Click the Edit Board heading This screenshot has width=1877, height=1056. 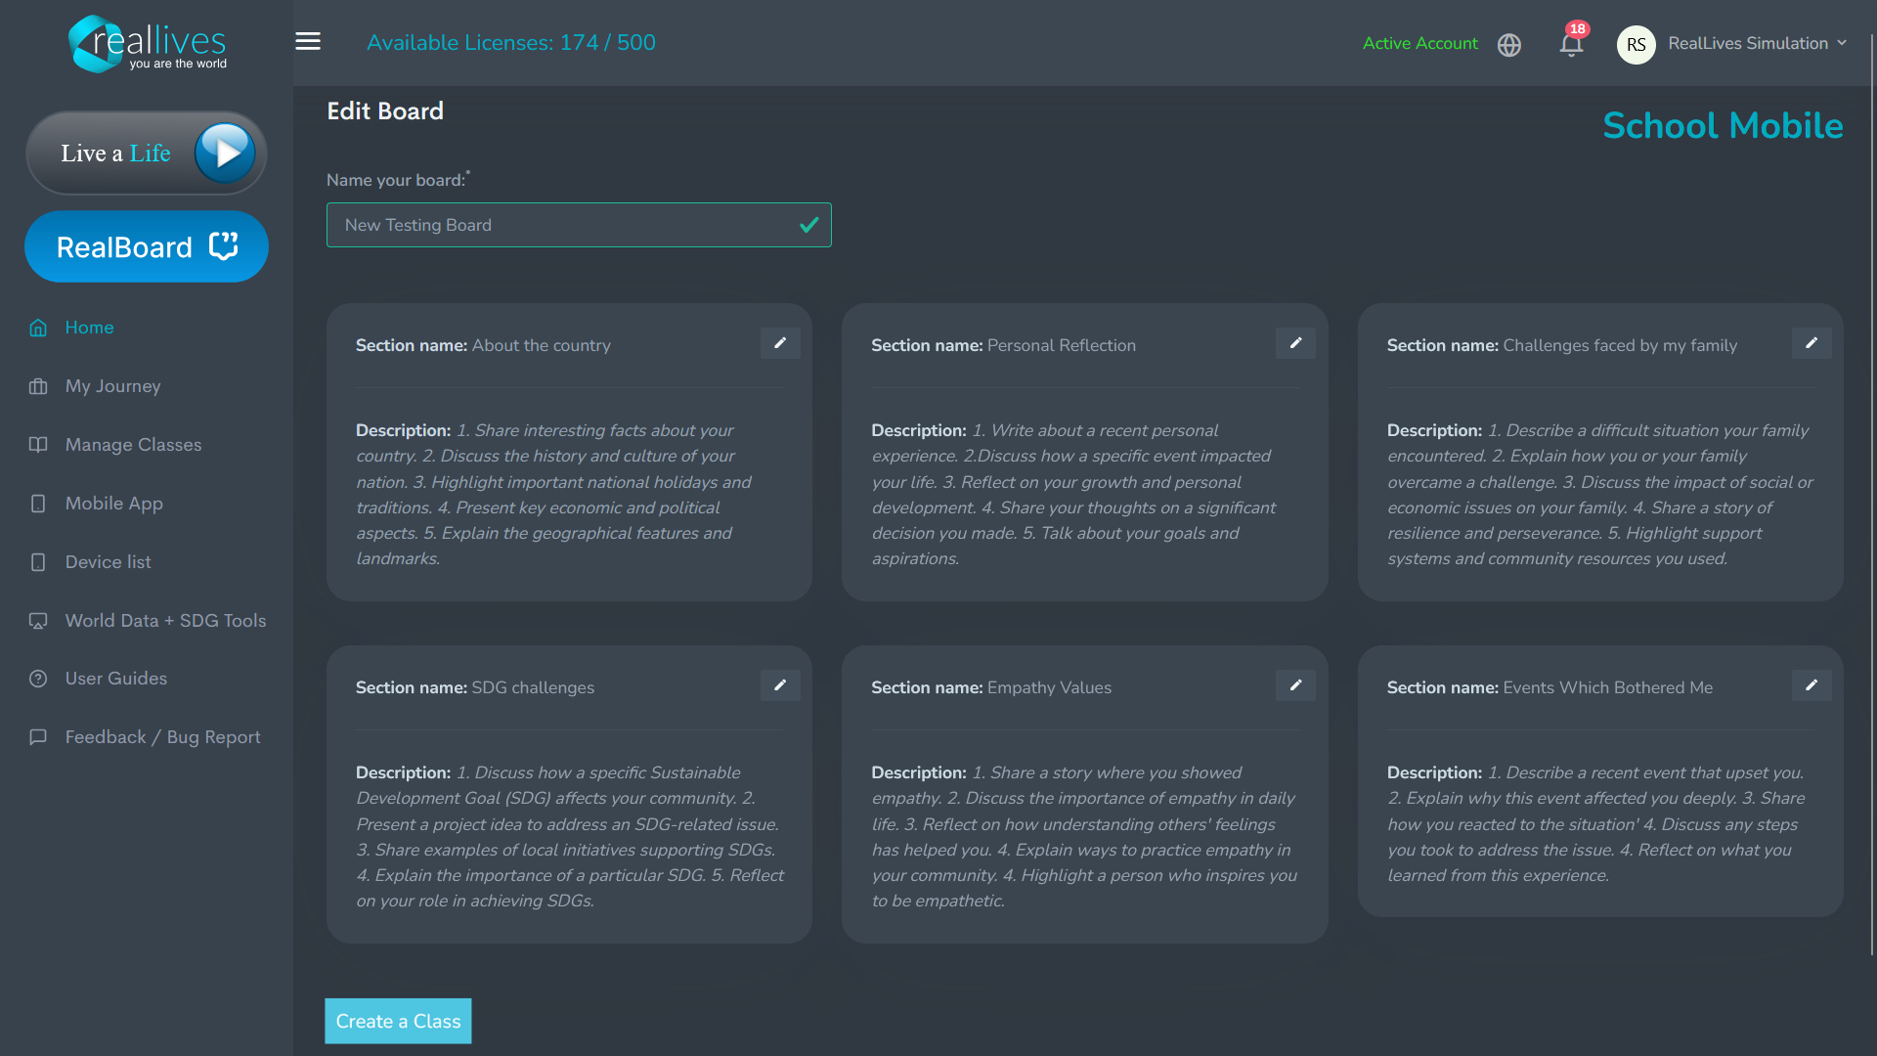[385, 111]
